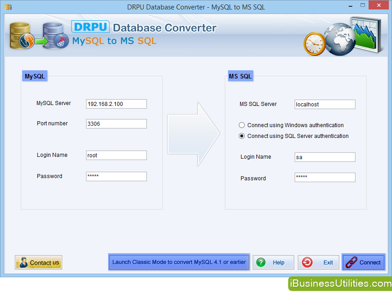Launch Classic Mode for MySQL 4.1 or earlier

(x=179, y=262)
